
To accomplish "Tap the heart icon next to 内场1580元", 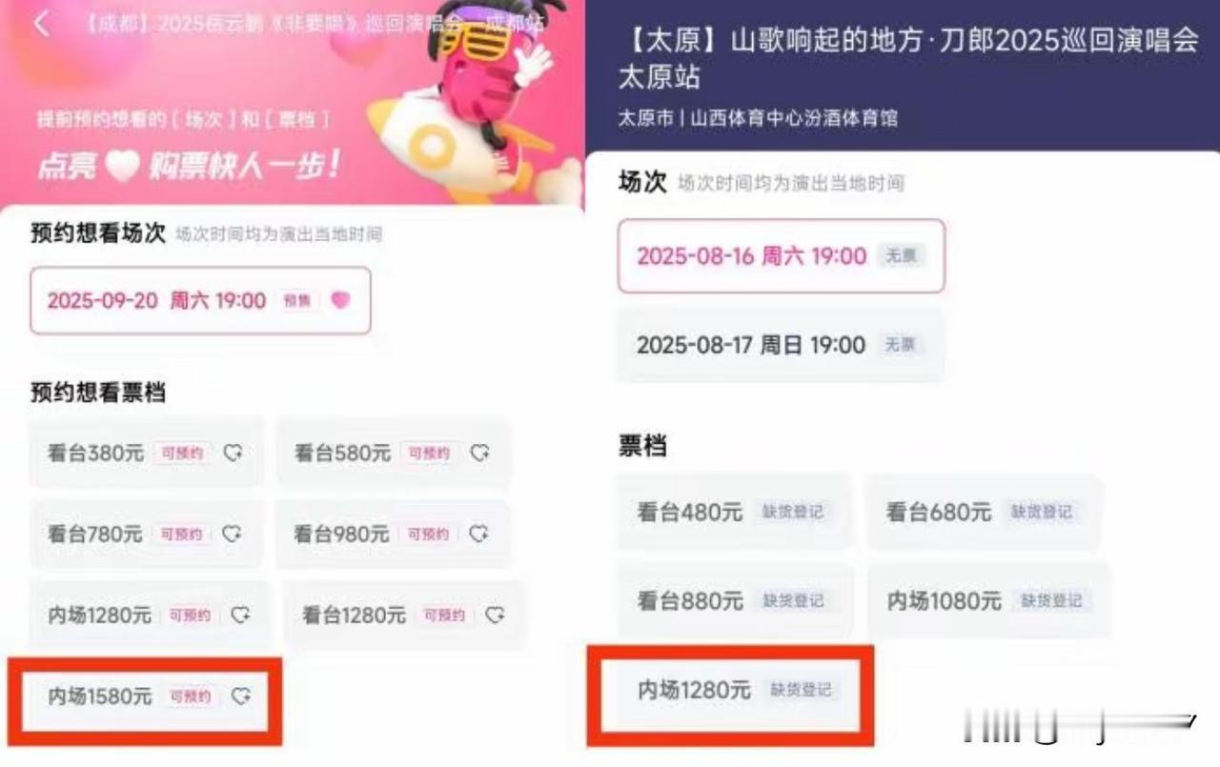I will click(241, 696).
